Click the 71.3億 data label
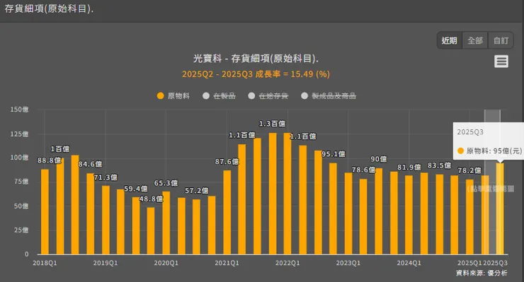This screenshot has height=282, width=524. (x=106, y=177)
